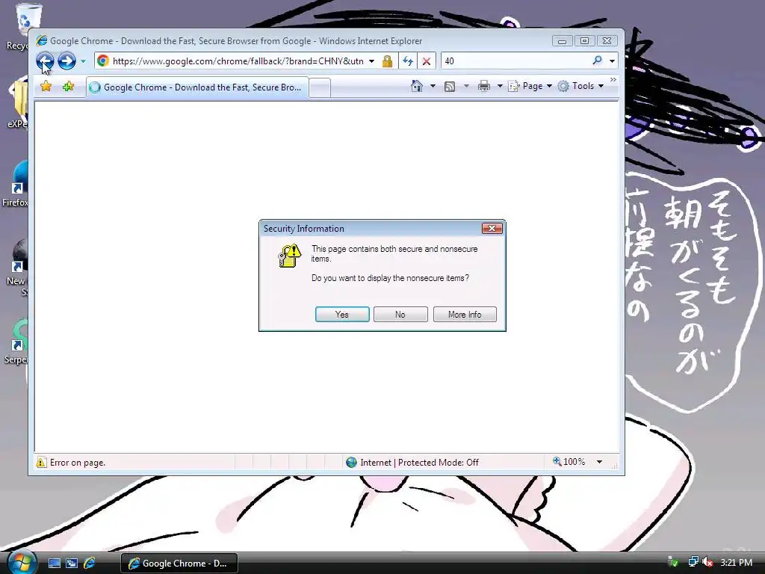Image resolution: width=765 pixels, height=574 pixels.
Task: Expand the Home button dropdown
Action: [433, 86]
